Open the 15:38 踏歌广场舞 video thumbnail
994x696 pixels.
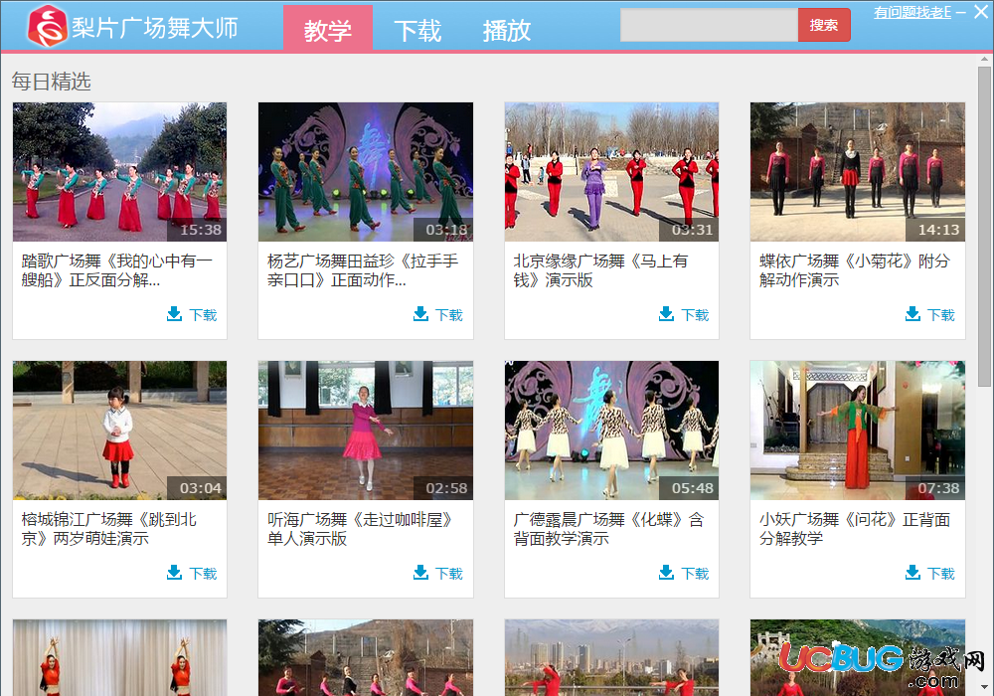(119, 172)
